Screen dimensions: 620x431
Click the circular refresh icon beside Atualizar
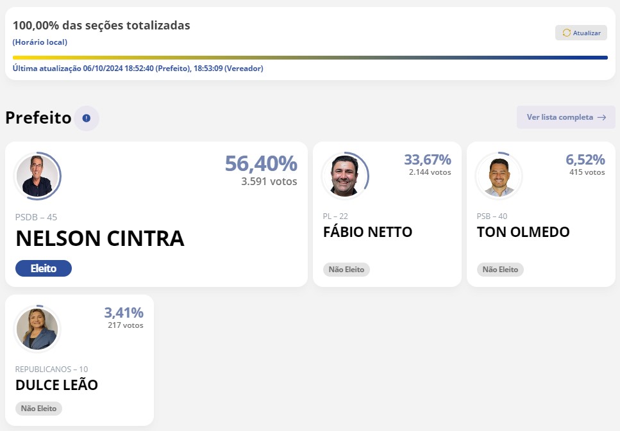click(x=567, y=33)
